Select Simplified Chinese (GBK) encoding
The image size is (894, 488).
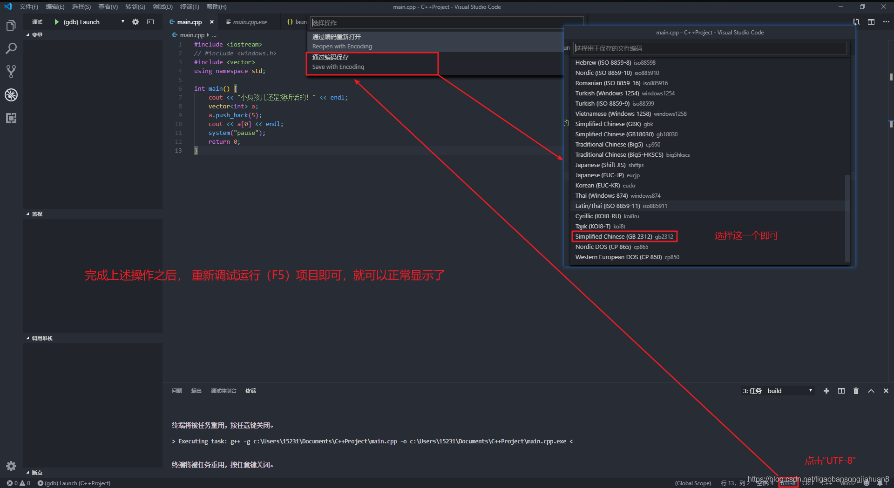click(708, 124)
